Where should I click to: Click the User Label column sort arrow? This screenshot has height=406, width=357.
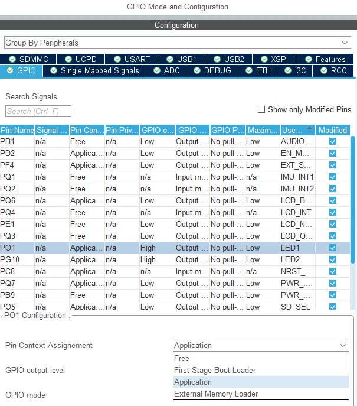pyautogui.click(x=309, y=129)
